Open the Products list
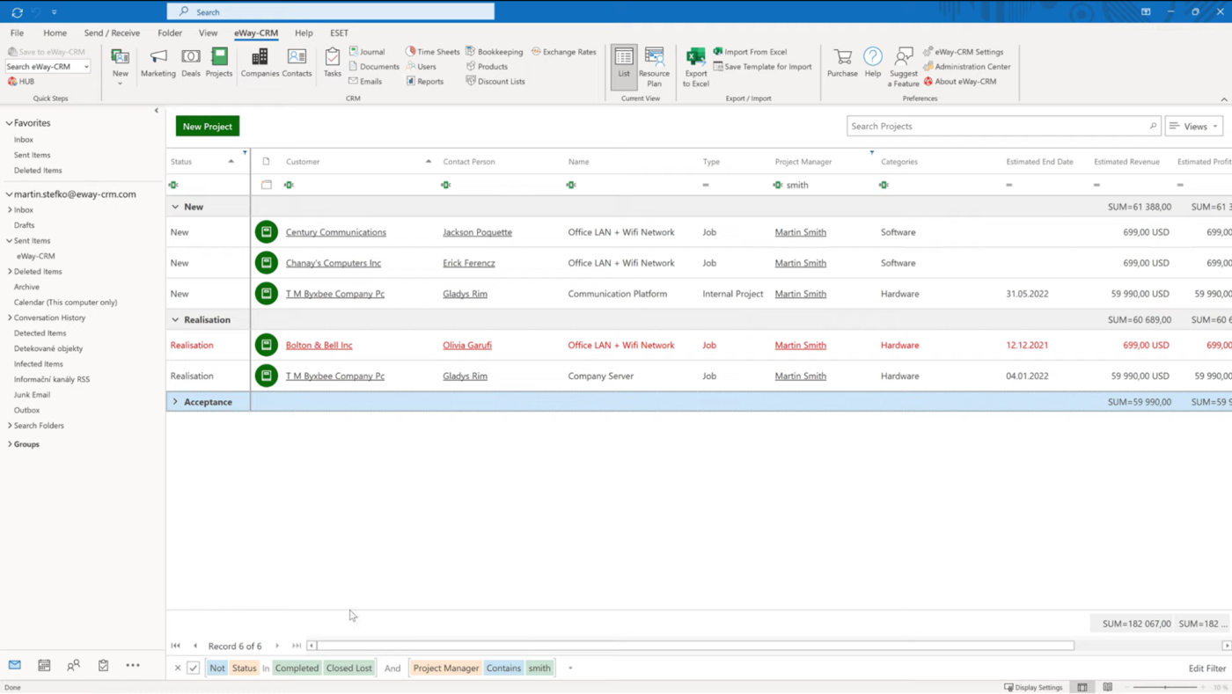 click(x=487, y=67)
